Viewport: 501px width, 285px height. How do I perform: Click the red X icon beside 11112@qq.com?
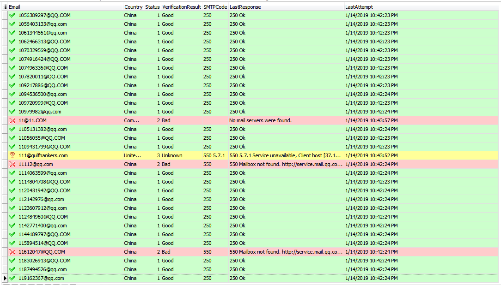click(x=12, y=164)
